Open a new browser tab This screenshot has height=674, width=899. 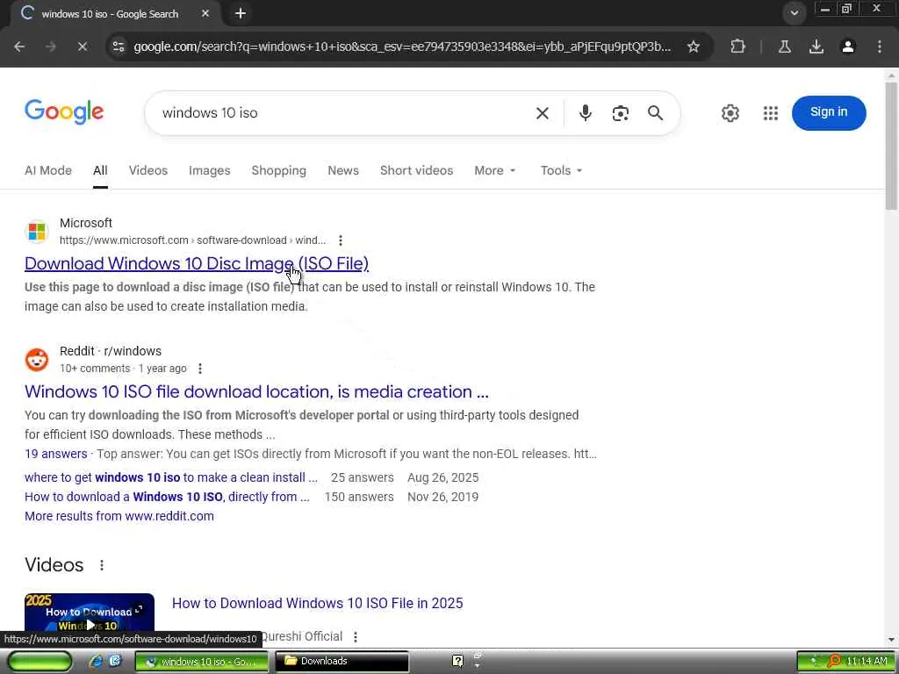(241, 13)
